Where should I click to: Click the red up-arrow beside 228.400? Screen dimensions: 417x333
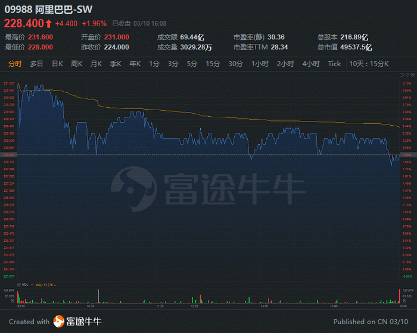[48, 24]
